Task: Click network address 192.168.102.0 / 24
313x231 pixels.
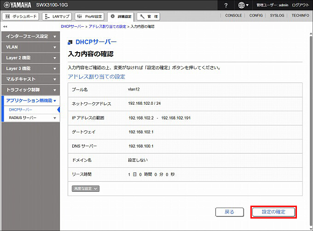Action: [x=145, y=103]
